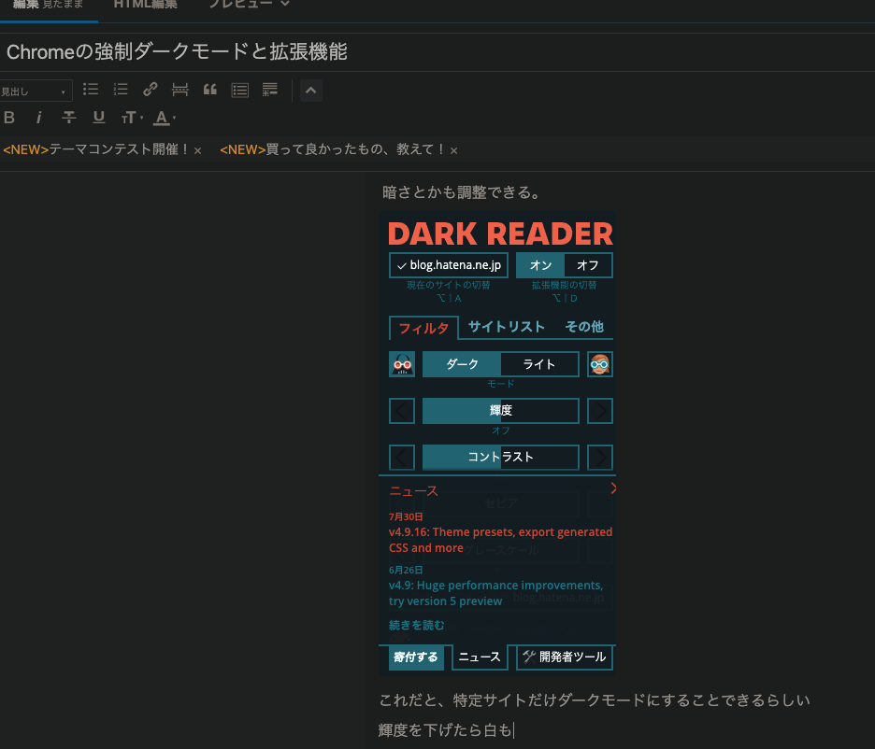Open the v4.9.16 Theme presets news item
The width and height of the screenshot is (875, 749).
click(500, 540)
